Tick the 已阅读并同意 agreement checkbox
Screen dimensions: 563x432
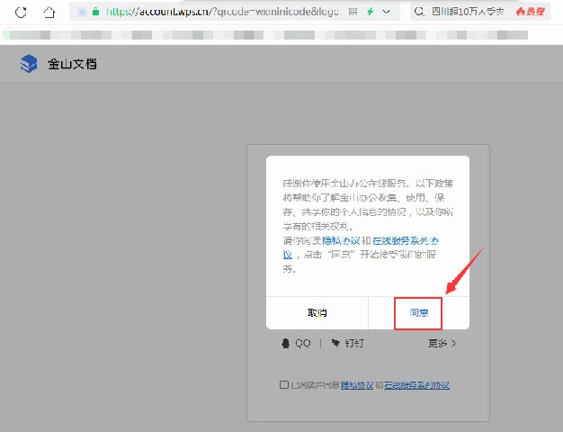[x=284, y=385]
